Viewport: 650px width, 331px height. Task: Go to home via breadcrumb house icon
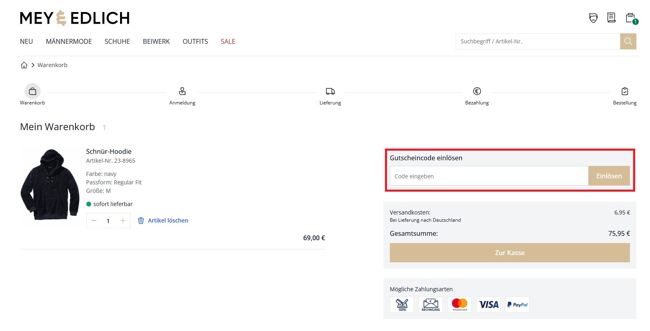click(24, 65)
